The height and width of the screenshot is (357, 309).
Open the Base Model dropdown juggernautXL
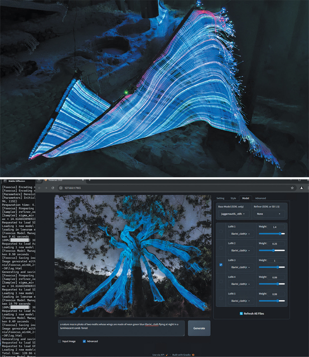coord(233,214)
